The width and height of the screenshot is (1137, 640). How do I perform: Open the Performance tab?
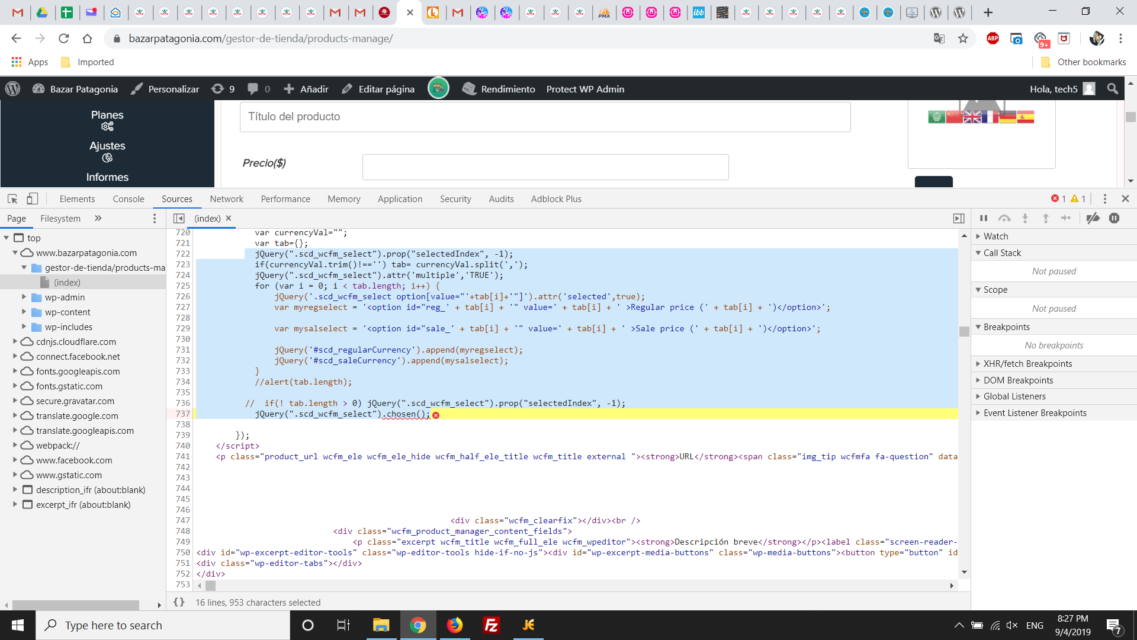pyautogui.click(x=285, y=199)
